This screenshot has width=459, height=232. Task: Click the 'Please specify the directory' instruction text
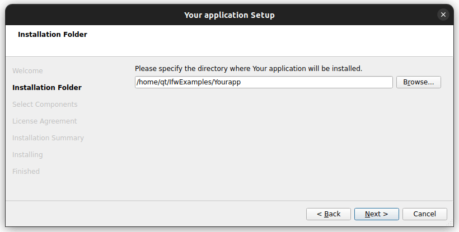coord(249,69)
